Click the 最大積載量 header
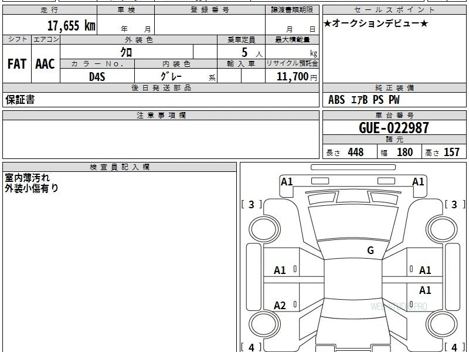 click(x=292, y=39)
